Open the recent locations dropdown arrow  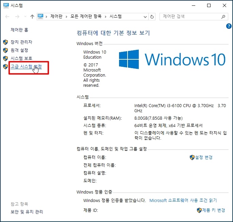(x=25, y=17)
